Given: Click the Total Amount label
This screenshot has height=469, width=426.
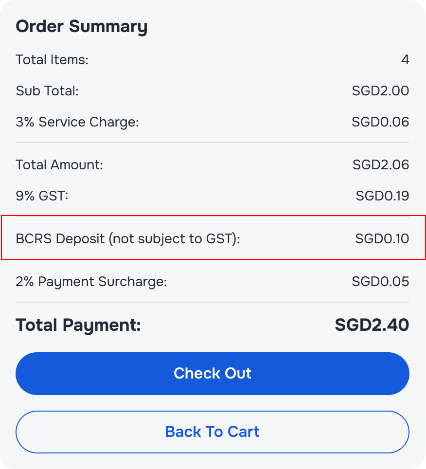Looking at the screenshot, I should [x=59, y=165].
